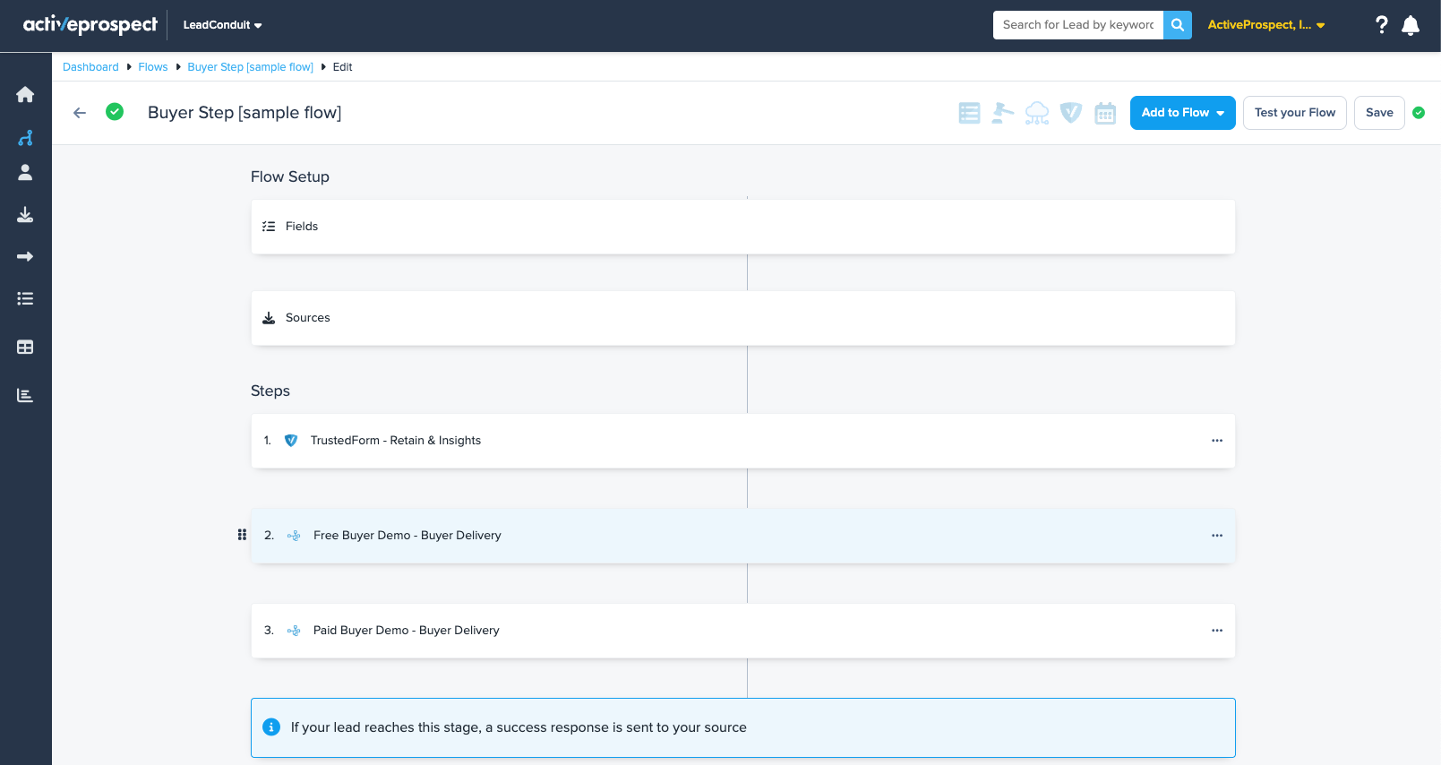Click the delivery icon on Free Buyer Demo step
Screen dimensions: 1441x765
(x=294, y=536)
